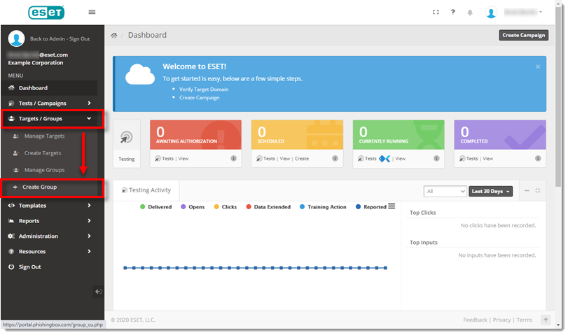Open the Last 30 Days dropdown
The width and height of the screenshot is (568, 335).
(490, 191)
